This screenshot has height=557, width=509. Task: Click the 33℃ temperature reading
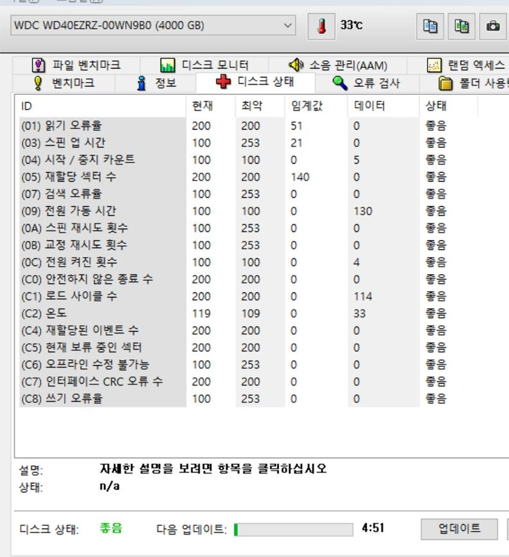[x=351, y=25]
